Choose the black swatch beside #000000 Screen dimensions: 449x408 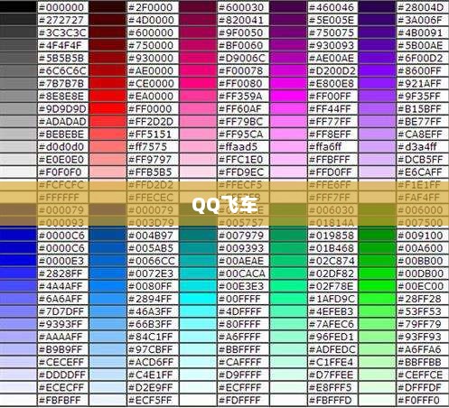(x=18, y=7)
